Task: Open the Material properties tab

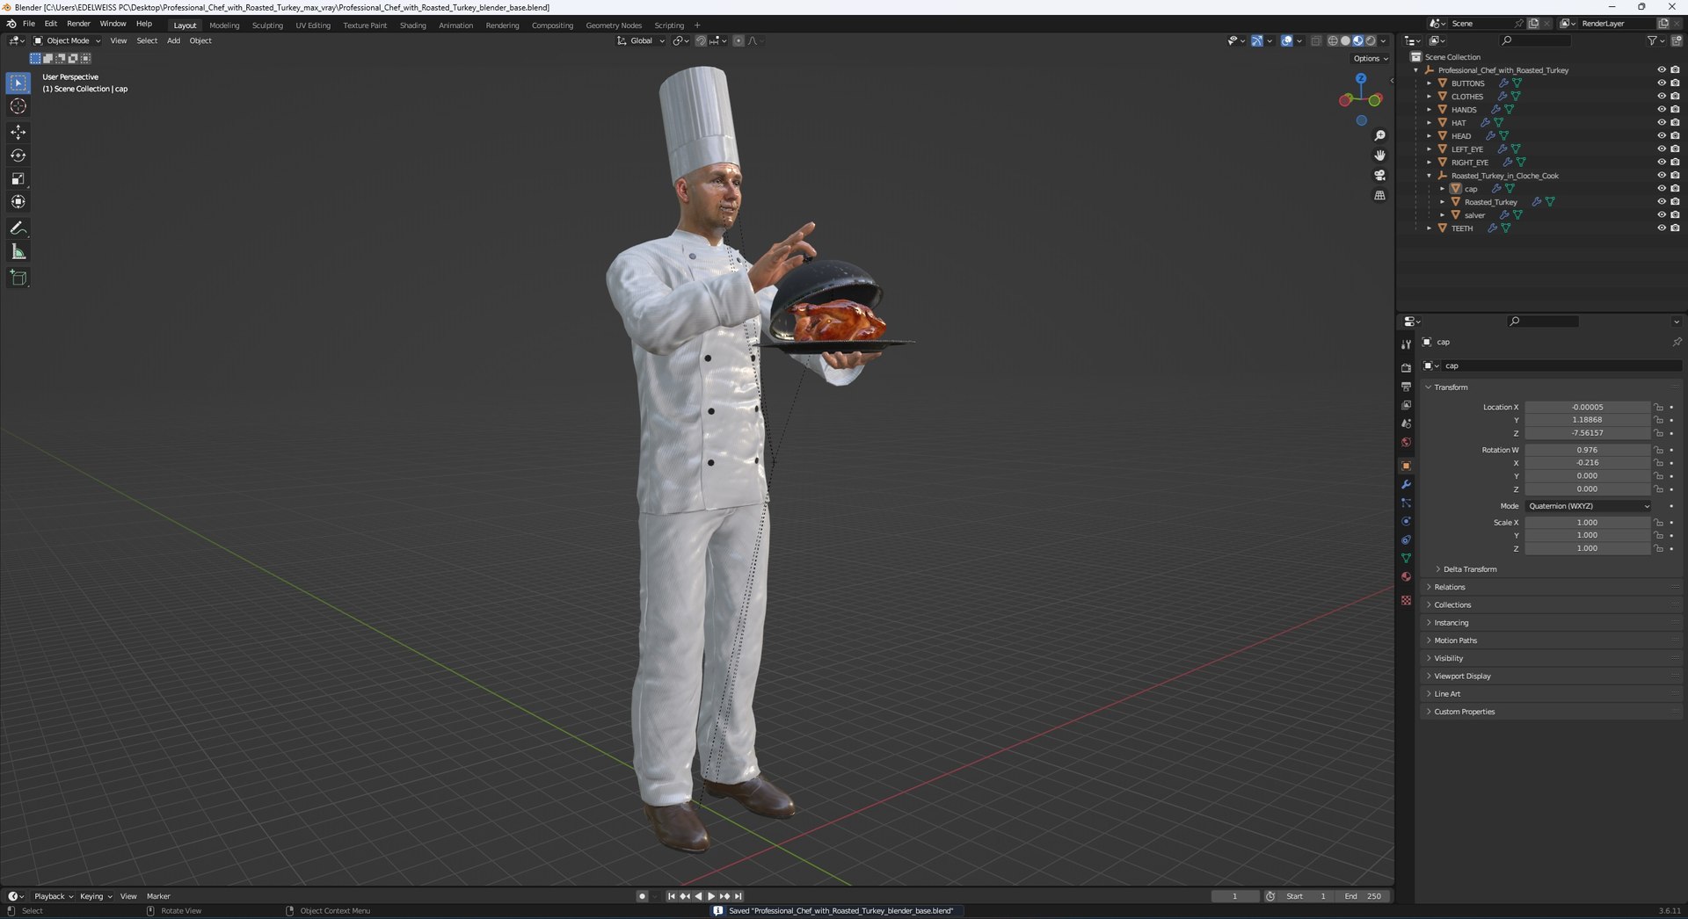Action: click(1406, 576)
